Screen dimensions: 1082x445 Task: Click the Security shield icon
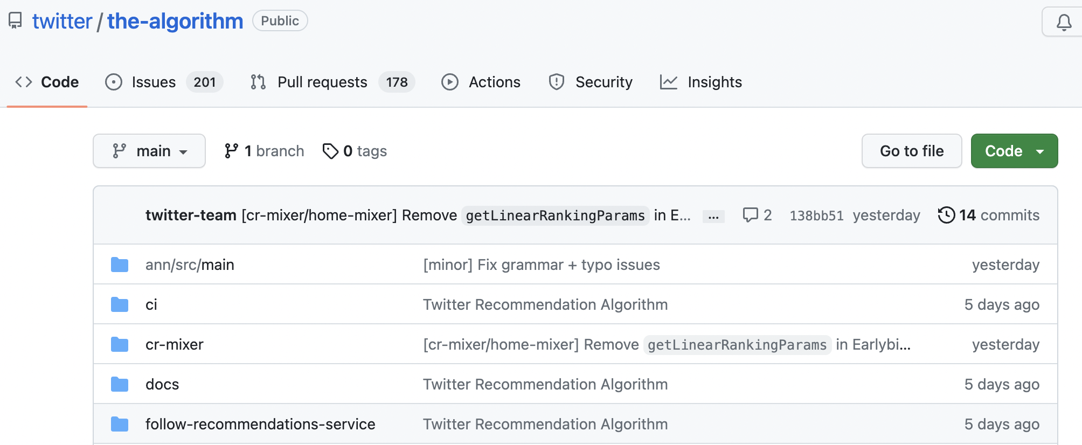click(x=556, y=82)
